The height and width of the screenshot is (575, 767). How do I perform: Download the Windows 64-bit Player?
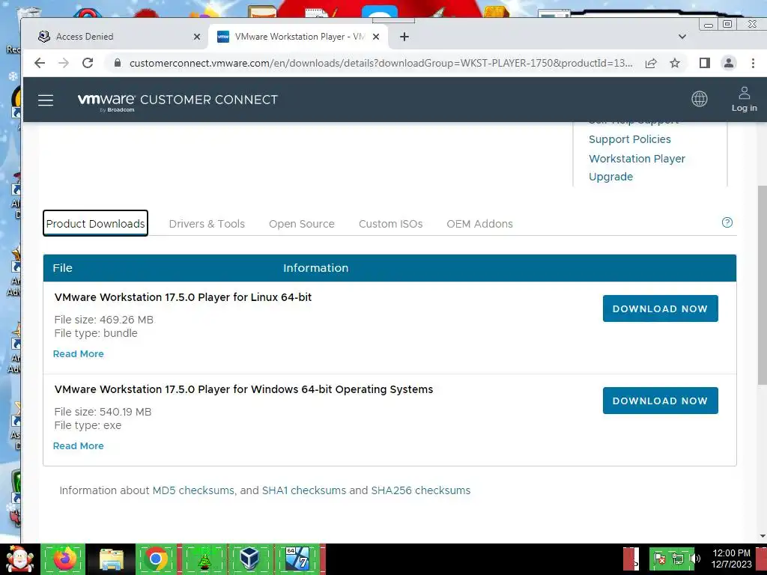pos(661,401)
